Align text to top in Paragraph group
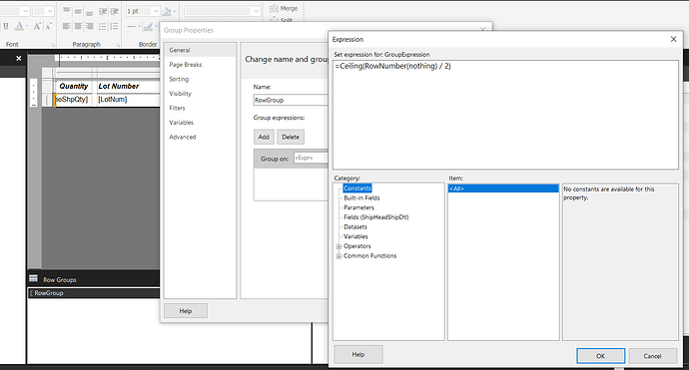This screenshot has width=689, height=370. coord(66,11)
